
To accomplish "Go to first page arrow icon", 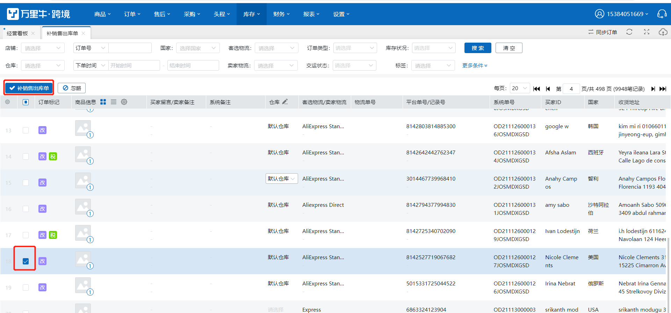I will [x=536, y=89].
